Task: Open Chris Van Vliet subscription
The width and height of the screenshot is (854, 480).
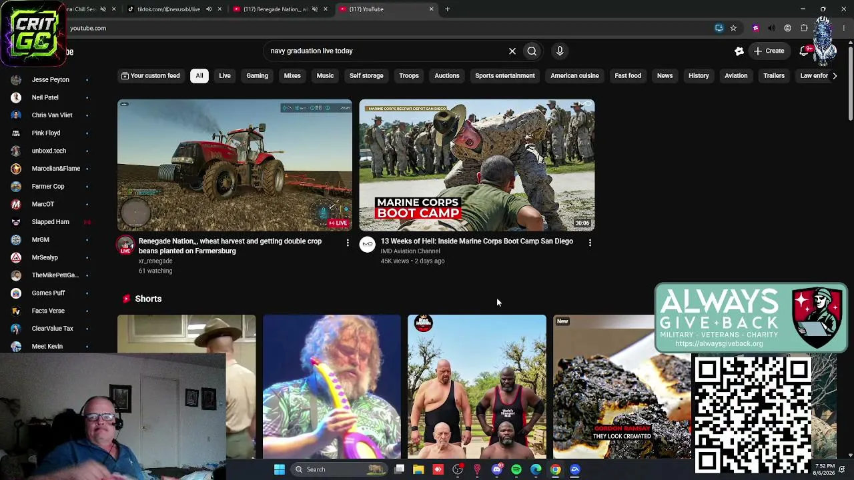Action: (x=52, y=115)
